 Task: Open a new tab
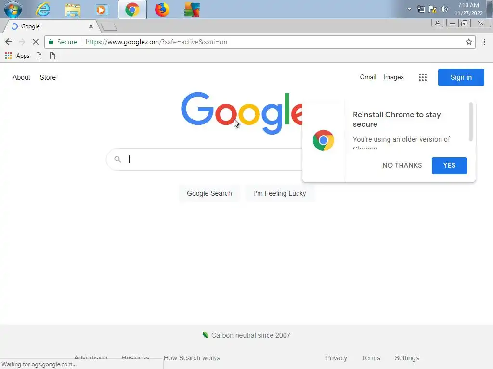coord(109,27)
